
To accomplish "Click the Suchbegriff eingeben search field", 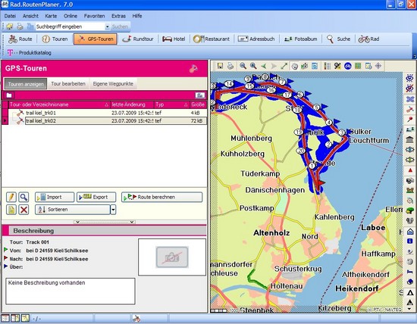I will [71, 26].
